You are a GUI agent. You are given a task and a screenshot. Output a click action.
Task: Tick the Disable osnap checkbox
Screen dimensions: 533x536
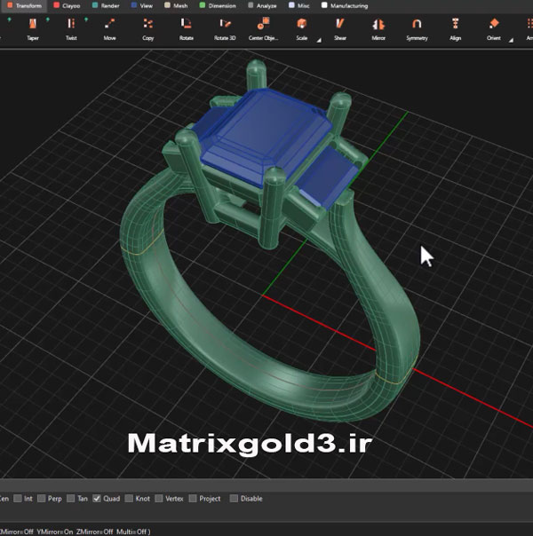coord(234,499)
